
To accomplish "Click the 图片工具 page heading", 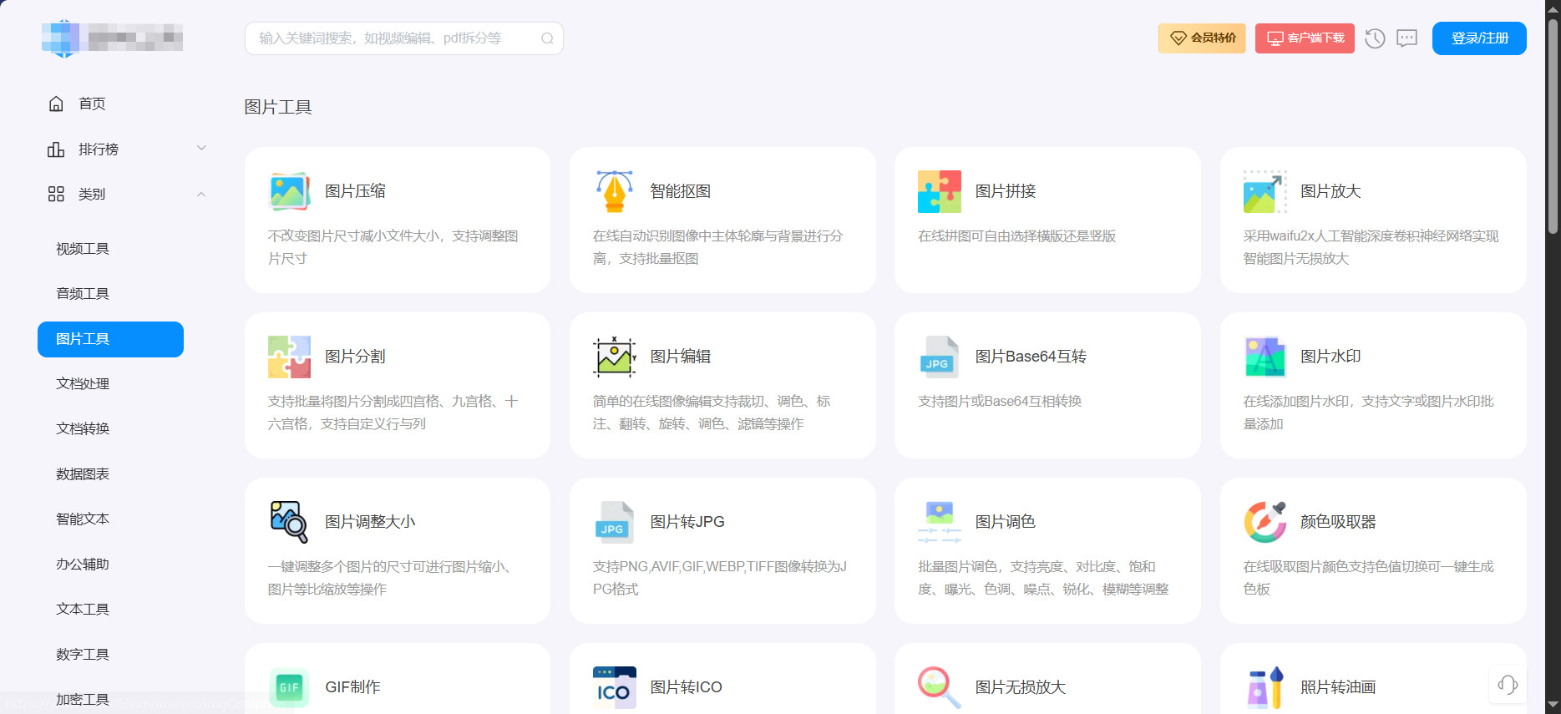I will (278, 107).
